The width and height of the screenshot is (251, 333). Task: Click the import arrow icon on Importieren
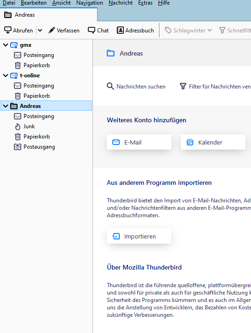pyautogui.click(x=116, y=236)
